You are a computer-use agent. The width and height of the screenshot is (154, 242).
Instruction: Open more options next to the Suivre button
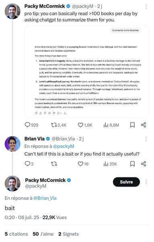click(146, 182)
